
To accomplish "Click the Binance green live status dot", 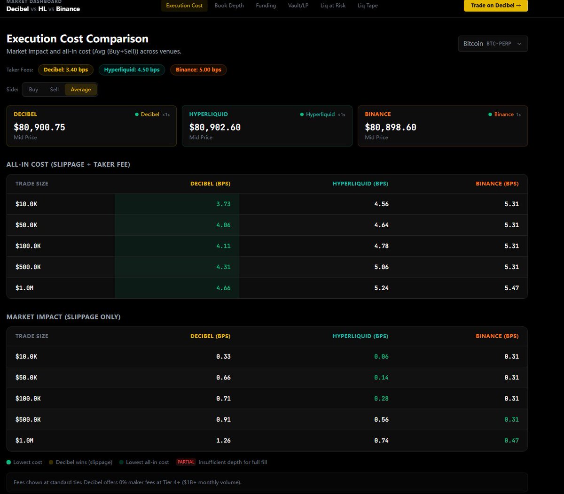I will [x=490, y=115].
